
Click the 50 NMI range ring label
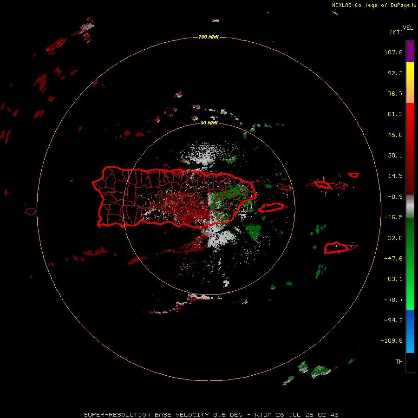click(209, 123)
